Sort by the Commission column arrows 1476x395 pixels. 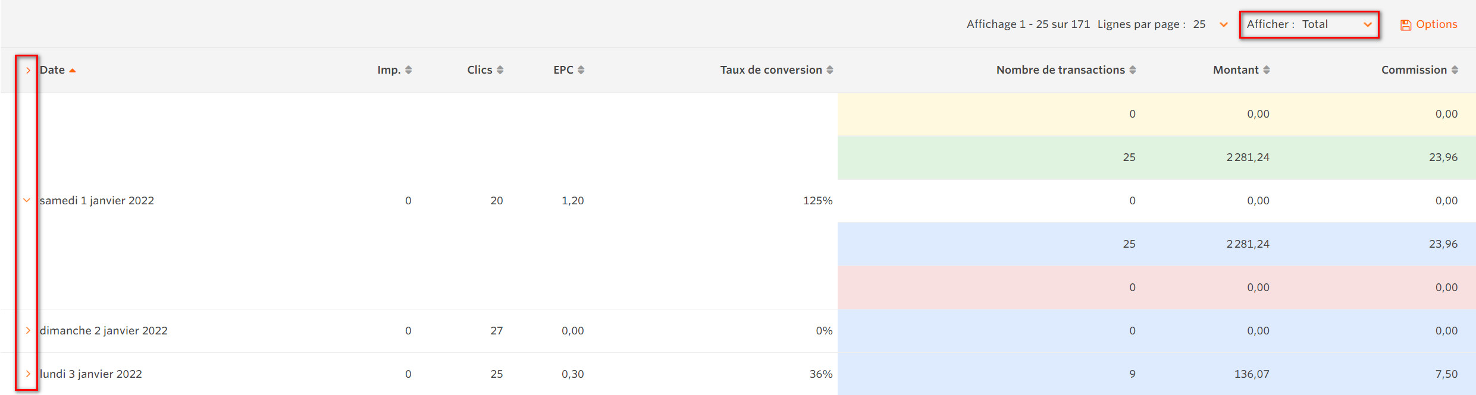(1455, 70)
